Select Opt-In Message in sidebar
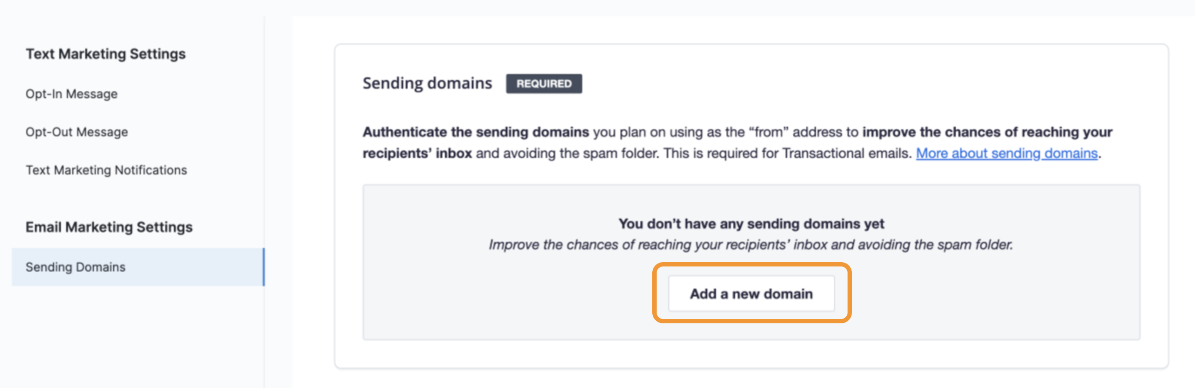This screenshot has height=388, width=1195. coord(71,94)
